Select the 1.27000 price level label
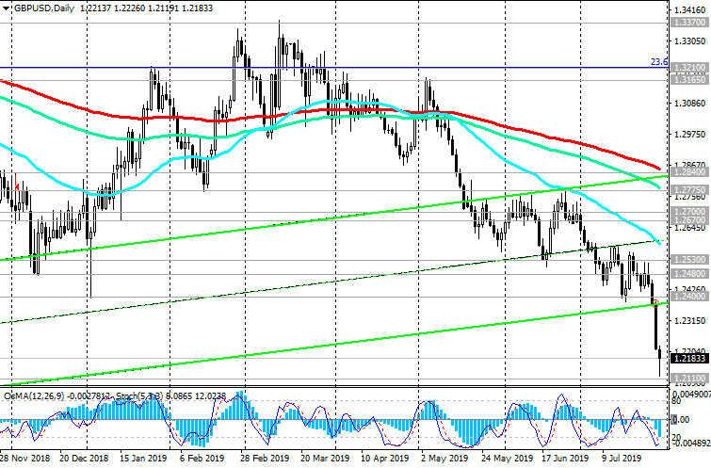Image resolution: width=711 pixels, height=468 pixels. click(x=689, y=211)
